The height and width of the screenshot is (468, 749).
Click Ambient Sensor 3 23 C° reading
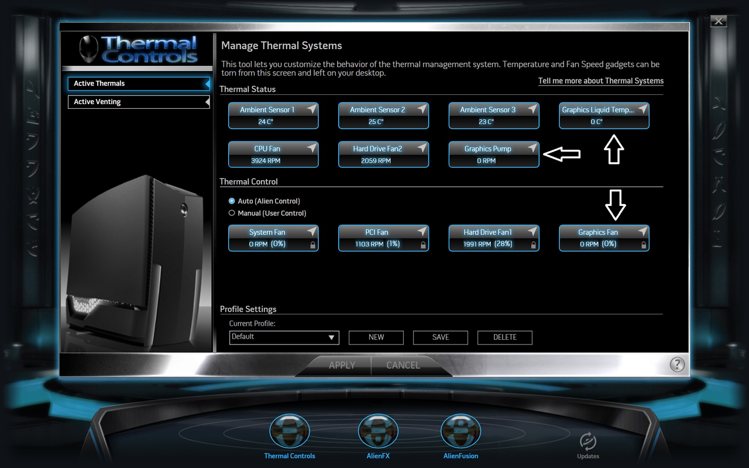[x=486, y=122]
